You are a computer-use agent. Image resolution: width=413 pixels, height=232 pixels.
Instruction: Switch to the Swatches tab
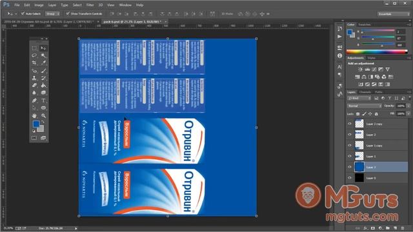pyautogui.click(x=365, y=24)
